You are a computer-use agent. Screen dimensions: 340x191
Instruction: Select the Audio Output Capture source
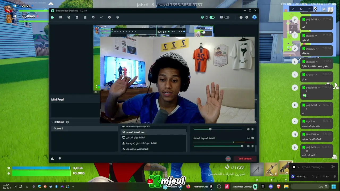coord(154,127)
